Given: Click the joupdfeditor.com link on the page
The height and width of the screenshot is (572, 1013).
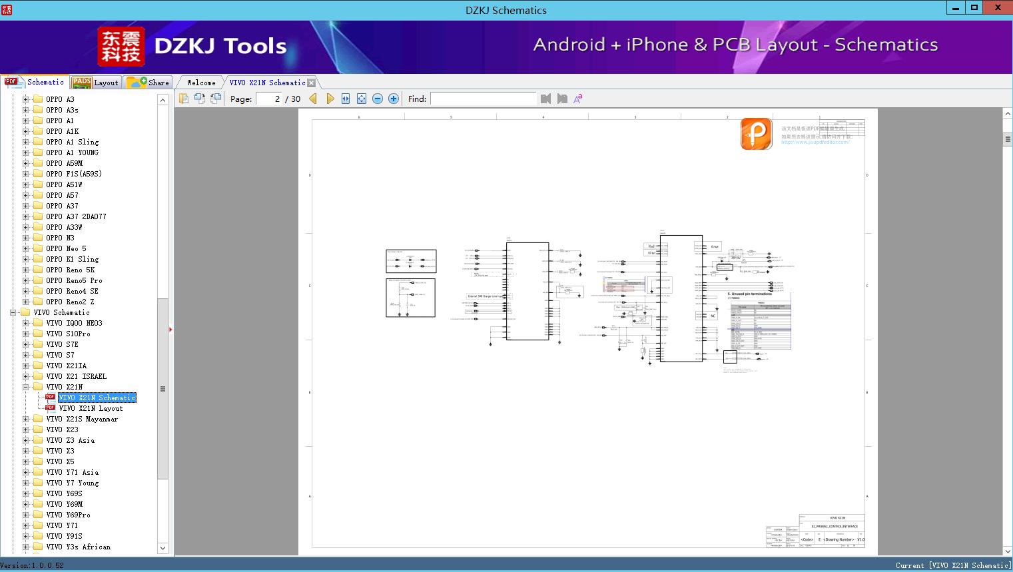Looking at the screenshot, I should [x=815, y=142].
